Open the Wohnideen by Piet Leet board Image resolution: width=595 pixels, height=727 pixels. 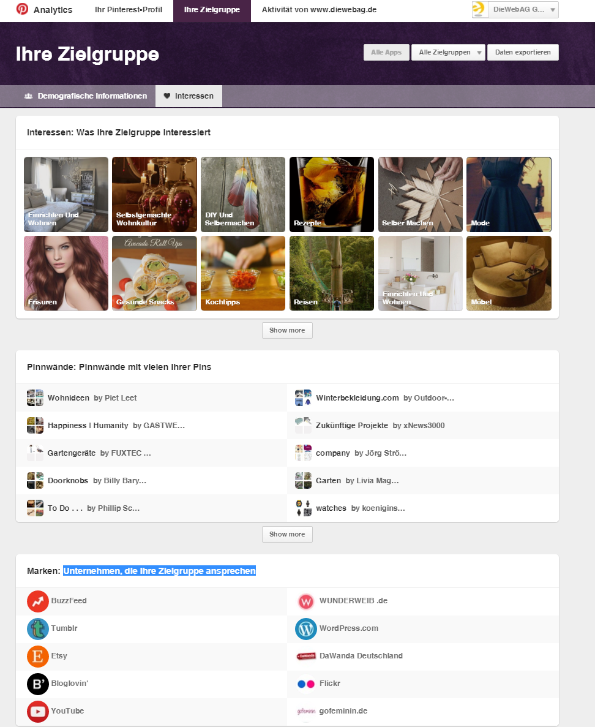tap(92, 398)
